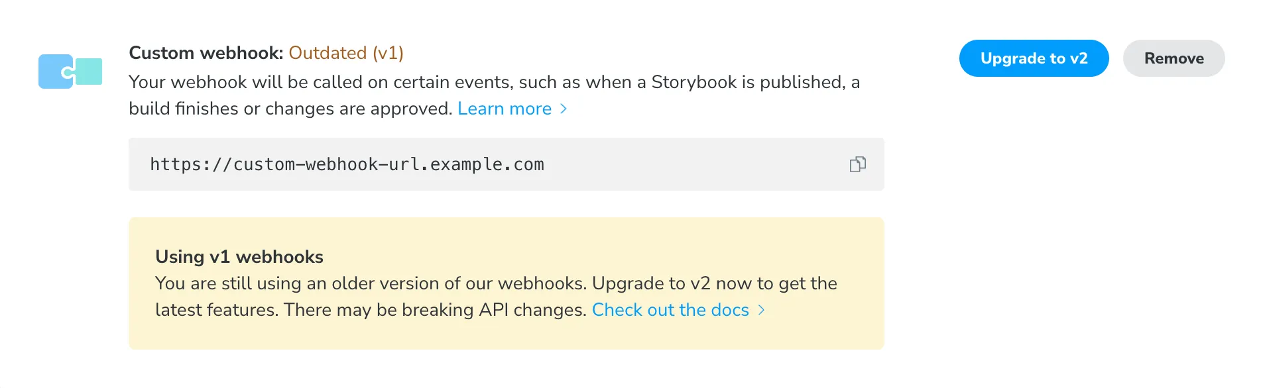The width and height of the screenshot is (1261, 388).
Task: Click the custom webhook puzzle-piece icon
Action: tap(70, 72)
